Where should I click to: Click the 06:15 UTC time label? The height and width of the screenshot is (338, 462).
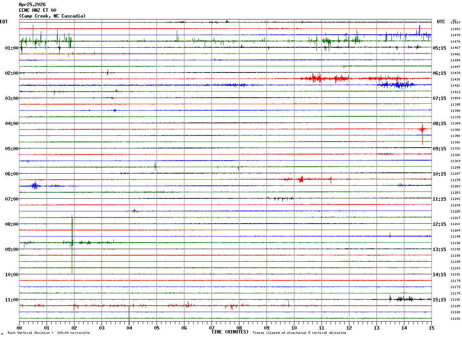pyautogui.click(x=439, y=73)
